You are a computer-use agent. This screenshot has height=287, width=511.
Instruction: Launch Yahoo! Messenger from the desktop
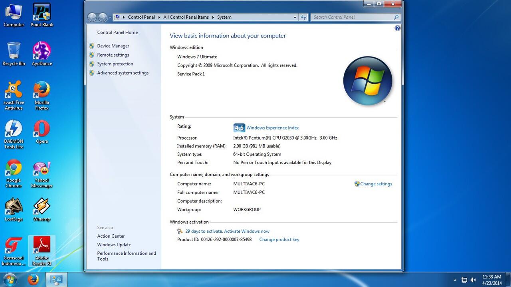(42, 174)
